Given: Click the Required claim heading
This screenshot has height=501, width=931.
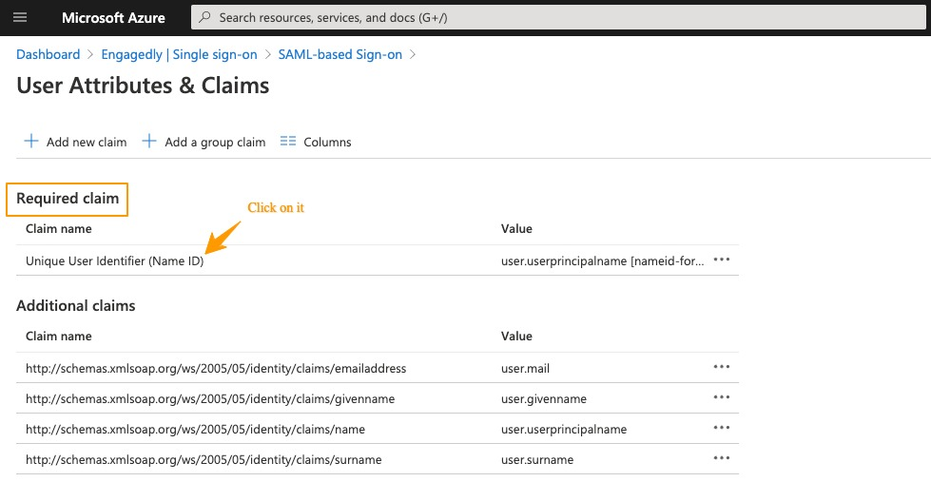Looking at the screenshot, I should pyautogui.click(x=68, y=199).
